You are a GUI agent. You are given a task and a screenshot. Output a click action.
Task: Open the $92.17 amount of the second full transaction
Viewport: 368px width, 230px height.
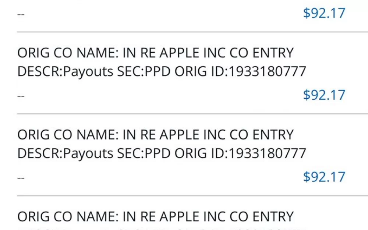pos(324,177)
